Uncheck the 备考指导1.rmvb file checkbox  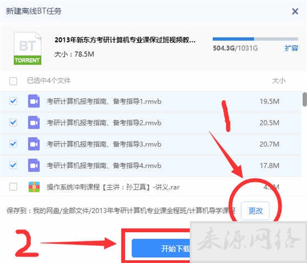pos(13,101)
